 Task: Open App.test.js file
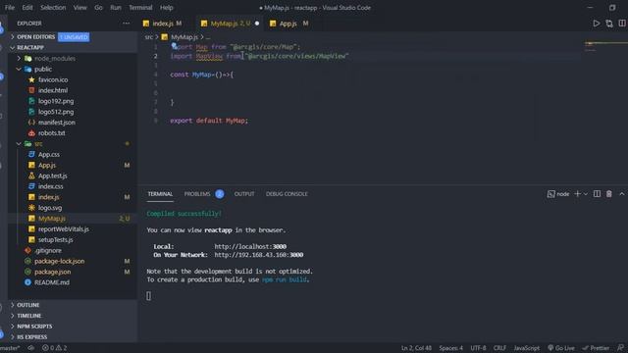[x=52, y=176]
